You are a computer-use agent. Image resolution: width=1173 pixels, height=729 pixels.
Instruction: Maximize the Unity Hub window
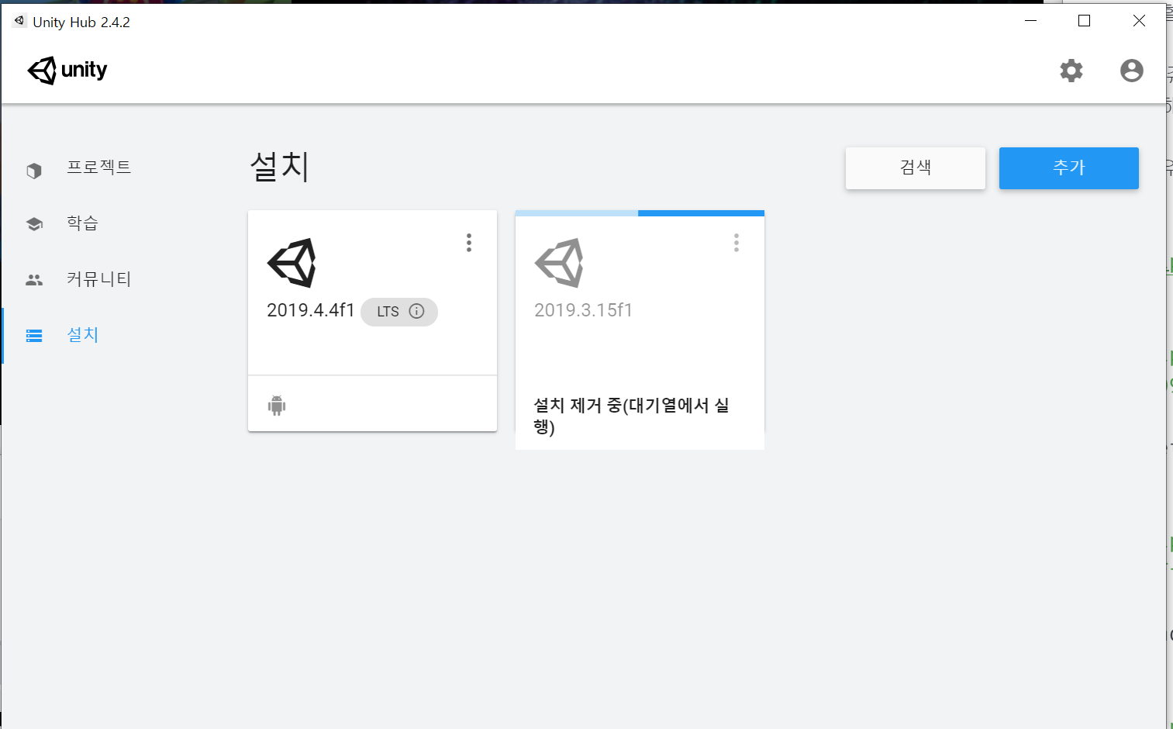(x=1085, y=21)
